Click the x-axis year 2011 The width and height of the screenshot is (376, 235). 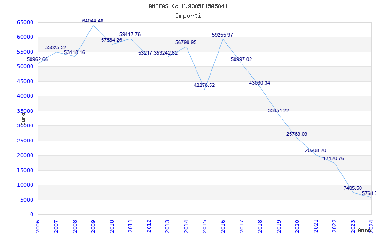tap(130, 226)
